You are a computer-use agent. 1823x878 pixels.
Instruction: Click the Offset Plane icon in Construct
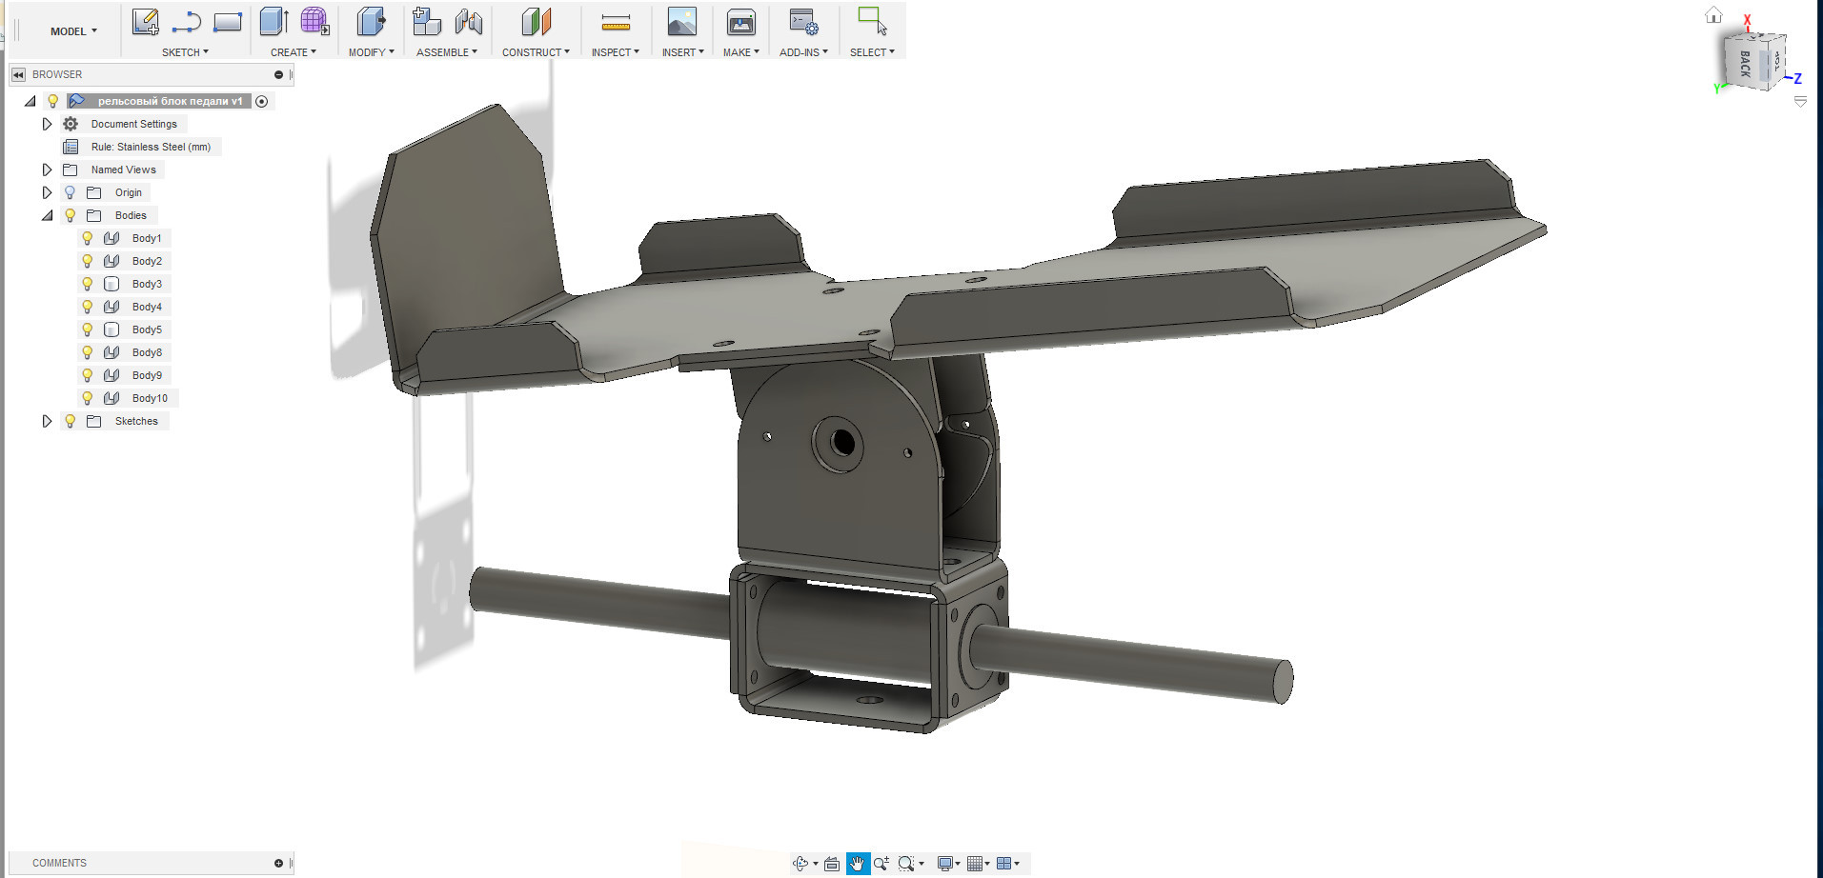(536, 22)
